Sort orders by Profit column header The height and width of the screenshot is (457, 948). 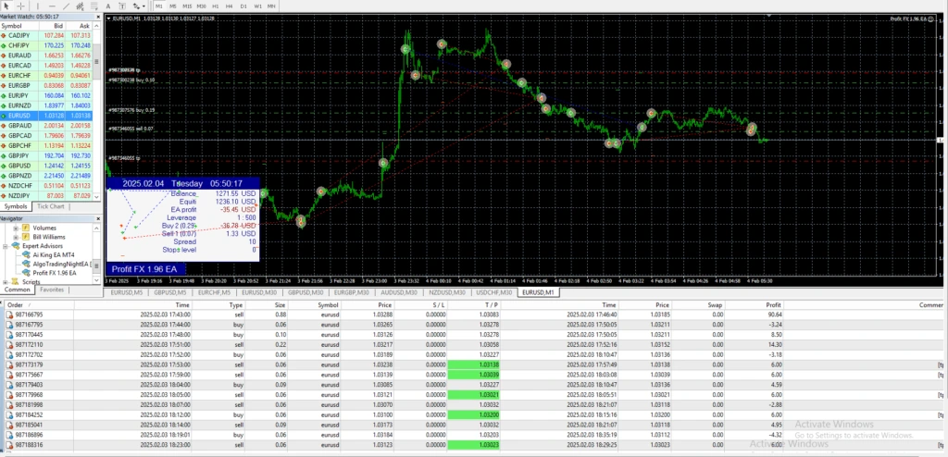coord(767,303)
